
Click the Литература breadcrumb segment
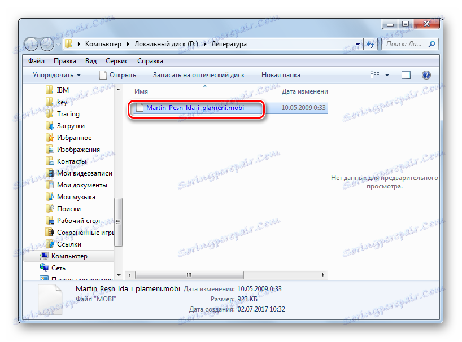229,44
